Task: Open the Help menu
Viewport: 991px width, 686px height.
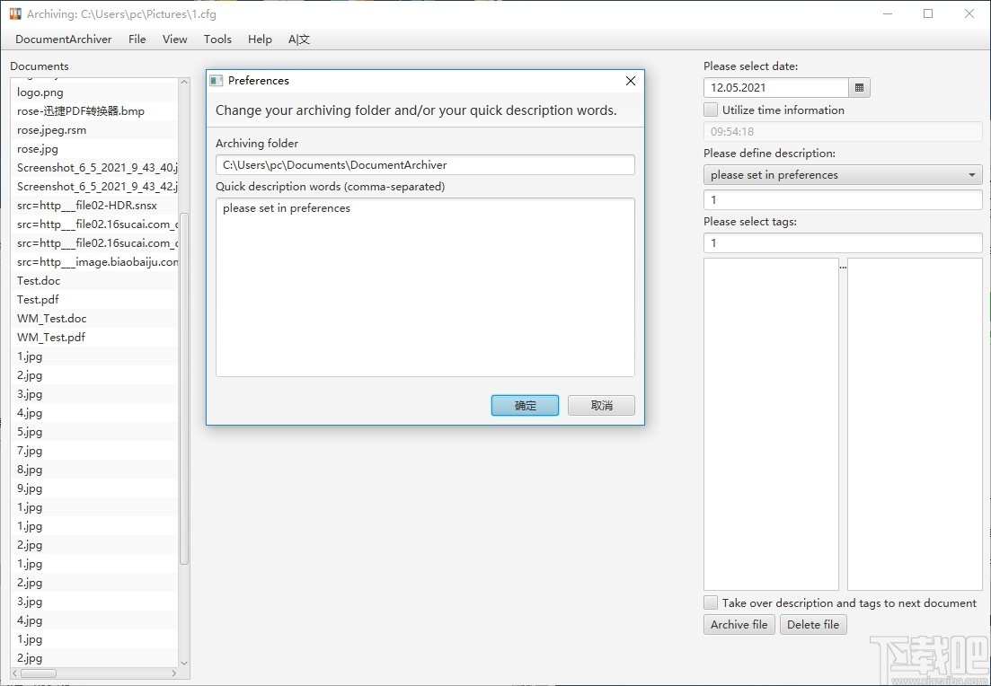Action: click(260, 40)
